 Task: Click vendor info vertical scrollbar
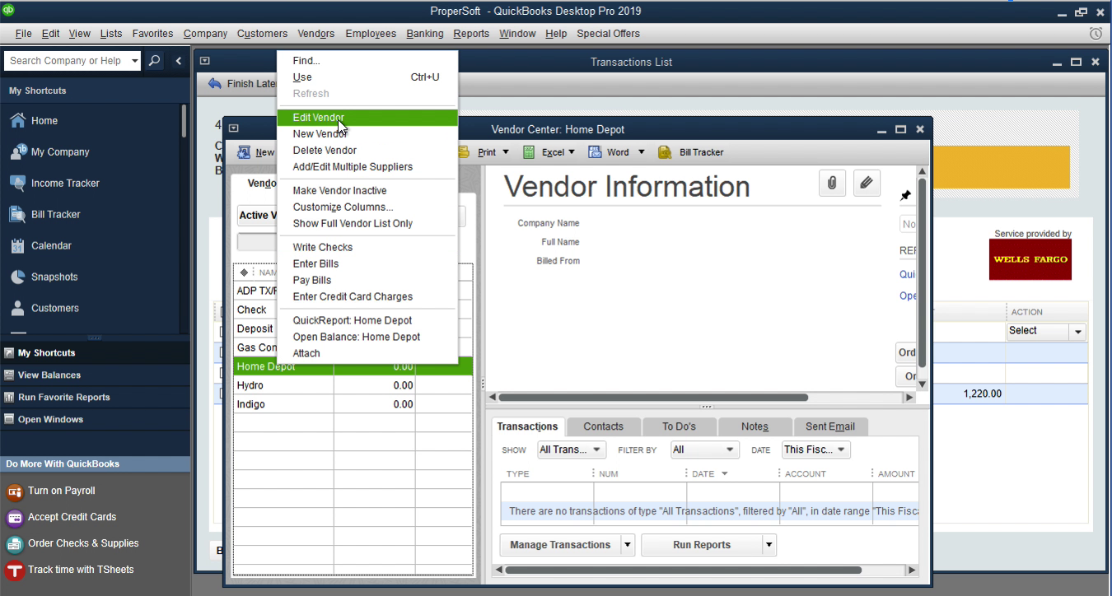(922, 272)
